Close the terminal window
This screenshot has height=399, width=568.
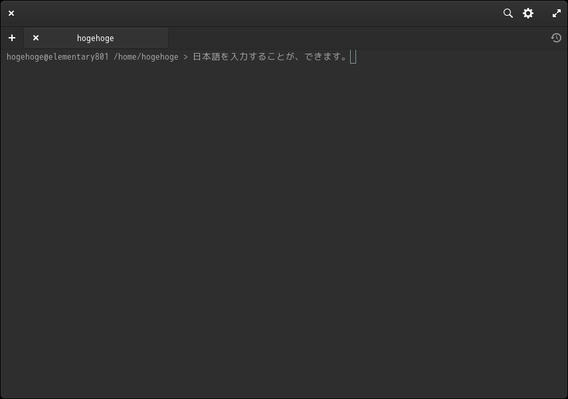(11, 13)
